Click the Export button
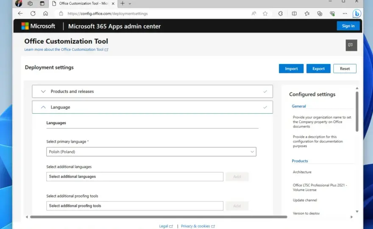 coord(318,69)
